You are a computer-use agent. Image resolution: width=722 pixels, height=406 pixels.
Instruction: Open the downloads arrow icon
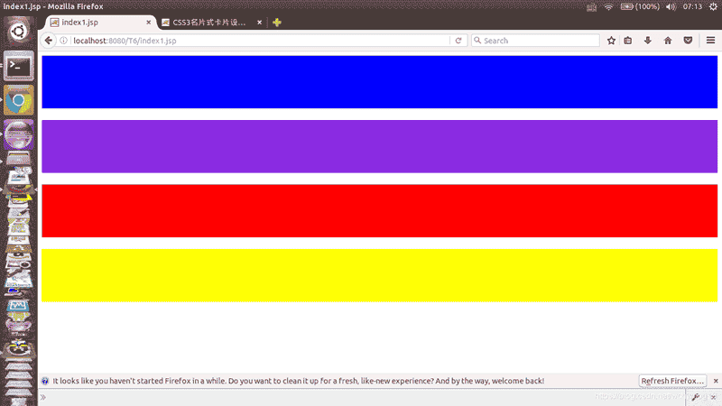[647, 41]
